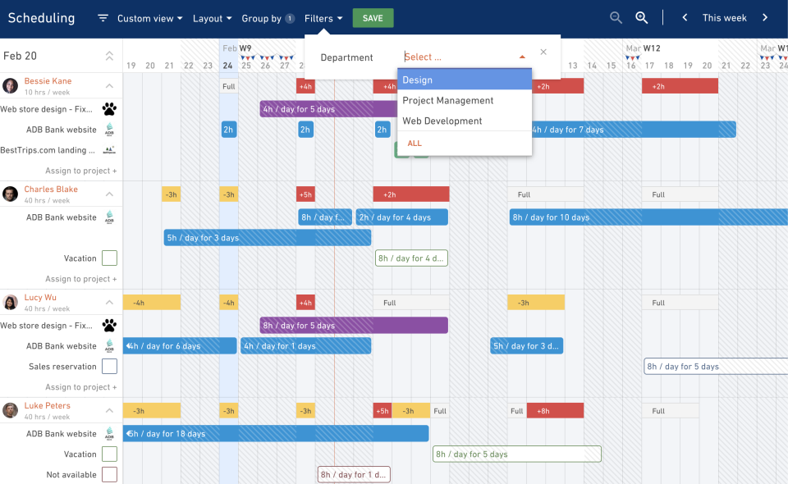This screenshot has height=484, width=788.
Task: Select Lucy's 4h/day for 6 days booking
Action: (x=180, y=346)
